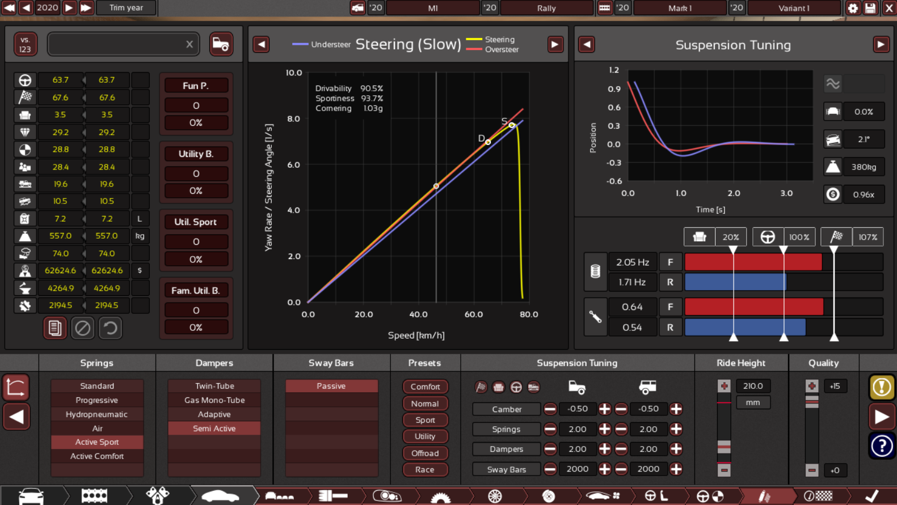Apply the Normal preset

click(425, 404)
